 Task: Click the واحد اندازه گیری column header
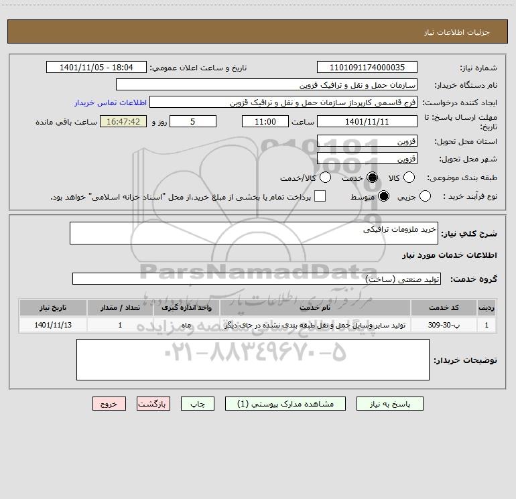186,307
